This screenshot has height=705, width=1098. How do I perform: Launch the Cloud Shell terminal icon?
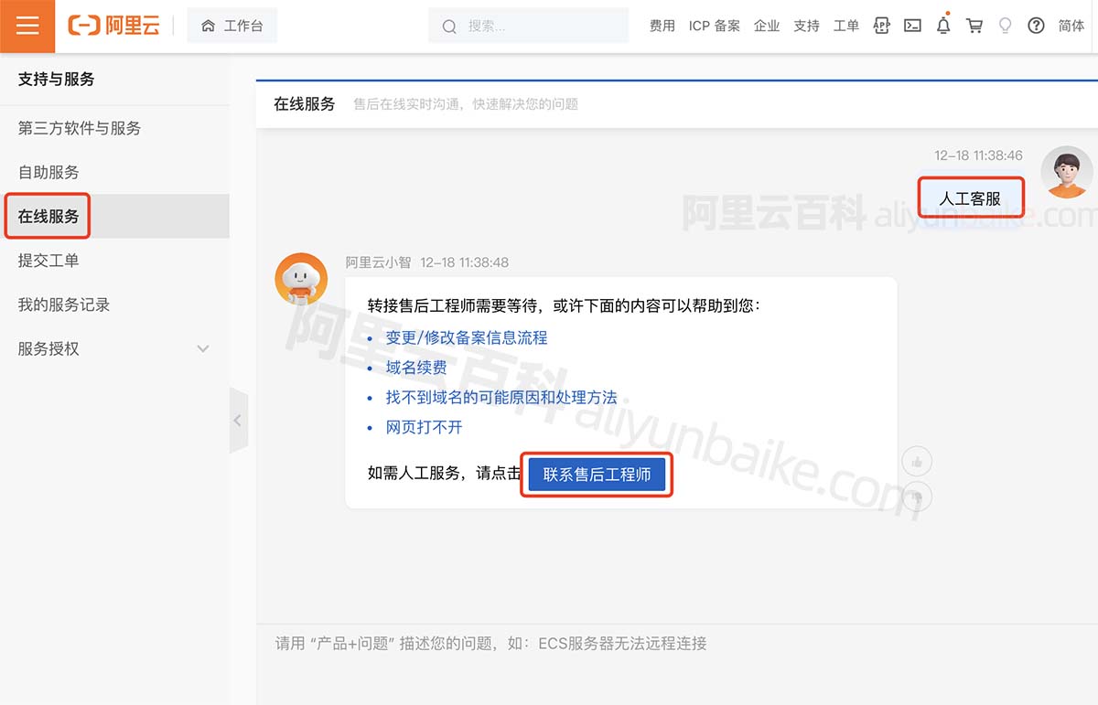912,26
